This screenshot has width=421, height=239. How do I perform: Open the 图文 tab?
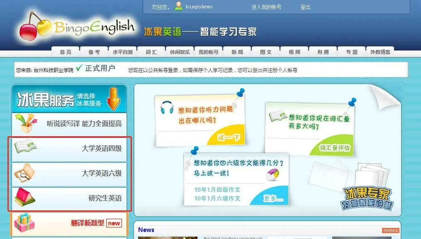point(266,52)
